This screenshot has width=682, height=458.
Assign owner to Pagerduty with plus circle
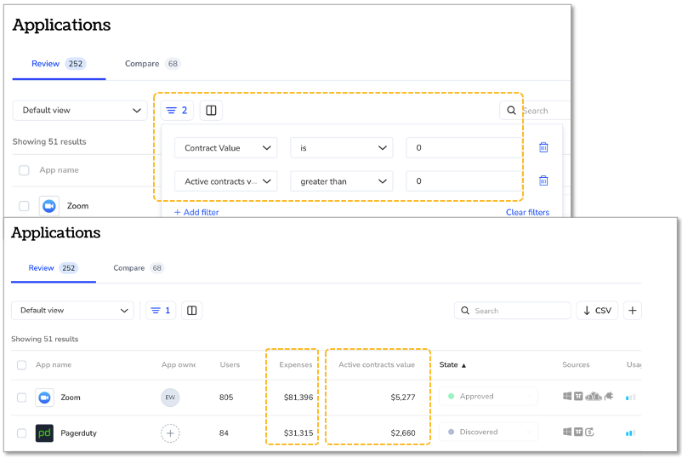coord(170,433)
